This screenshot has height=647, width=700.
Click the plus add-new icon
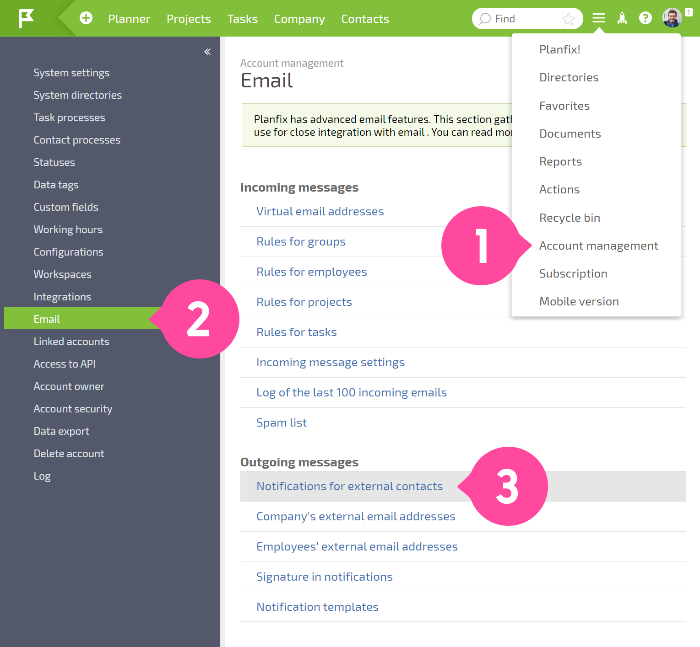click(86, 18)
